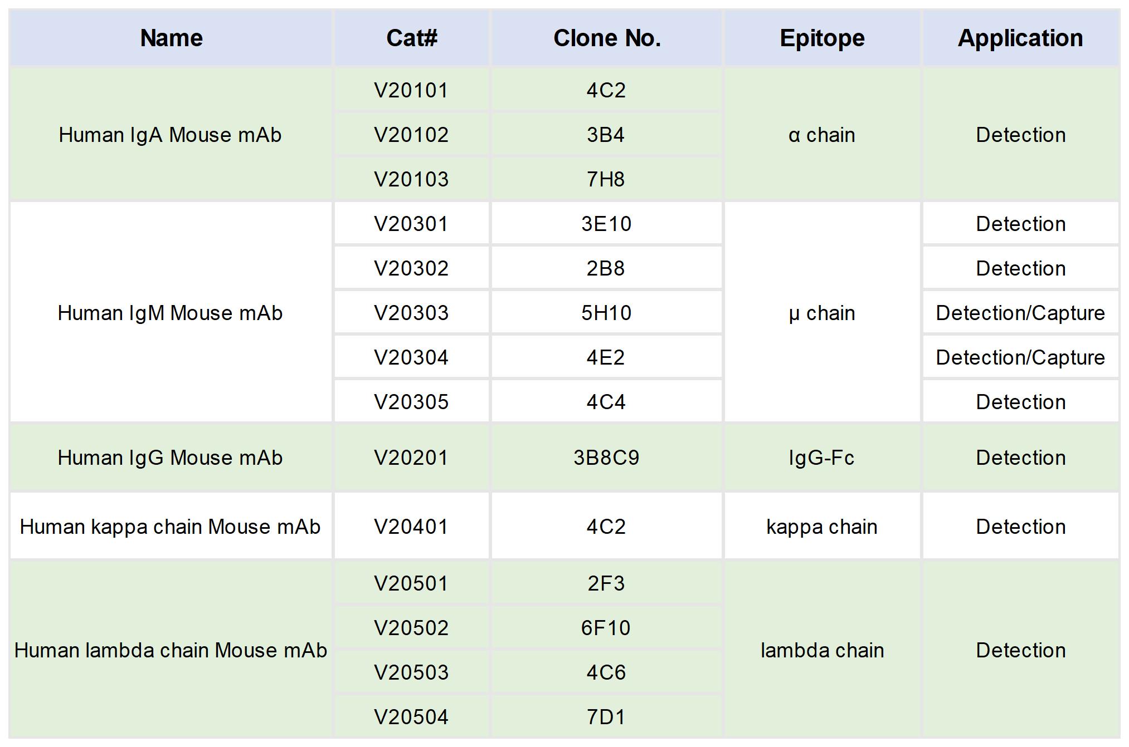The width and height of the screenshot is (1129, 747).
Task: Select Human lambda chain Mouse mAb
Action: (x=170, y=650)
